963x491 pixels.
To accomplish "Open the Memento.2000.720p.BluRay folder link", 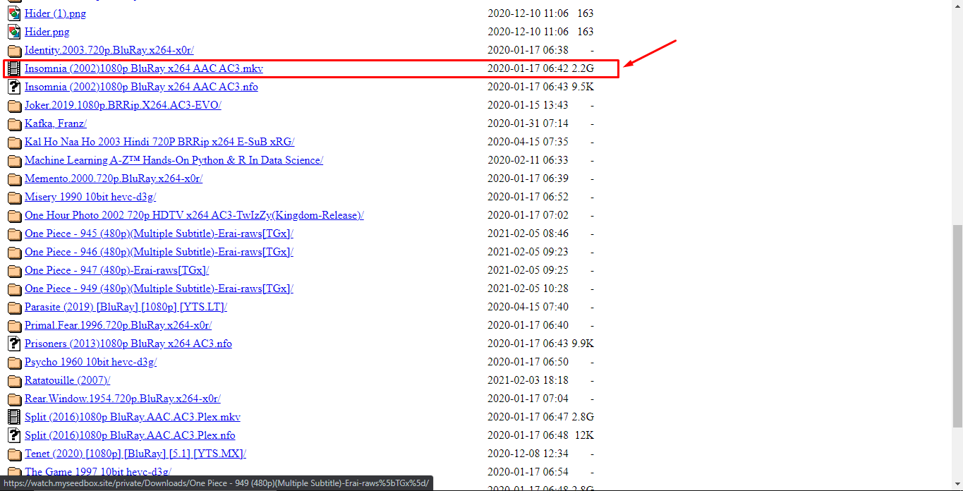I will pos(113,178).
